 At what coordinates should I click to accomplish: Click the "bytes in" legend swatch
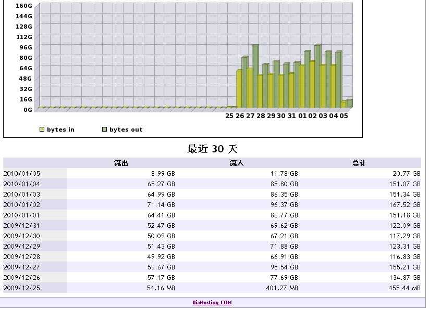pos(43,129)
